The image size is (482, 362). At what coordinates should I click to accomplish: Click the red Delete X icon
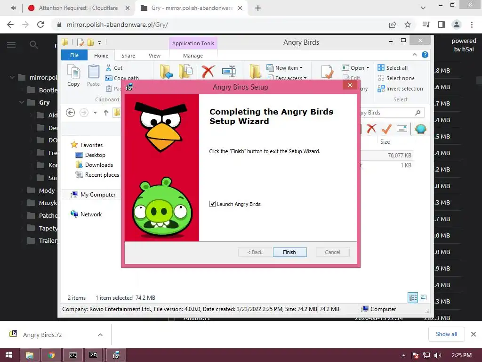pos(208,72)
